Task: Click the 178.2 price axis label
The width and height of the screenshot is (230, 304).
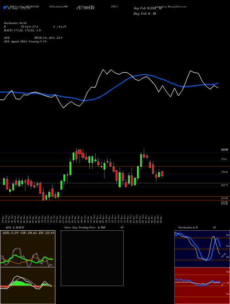Action: tap(224, 159)
